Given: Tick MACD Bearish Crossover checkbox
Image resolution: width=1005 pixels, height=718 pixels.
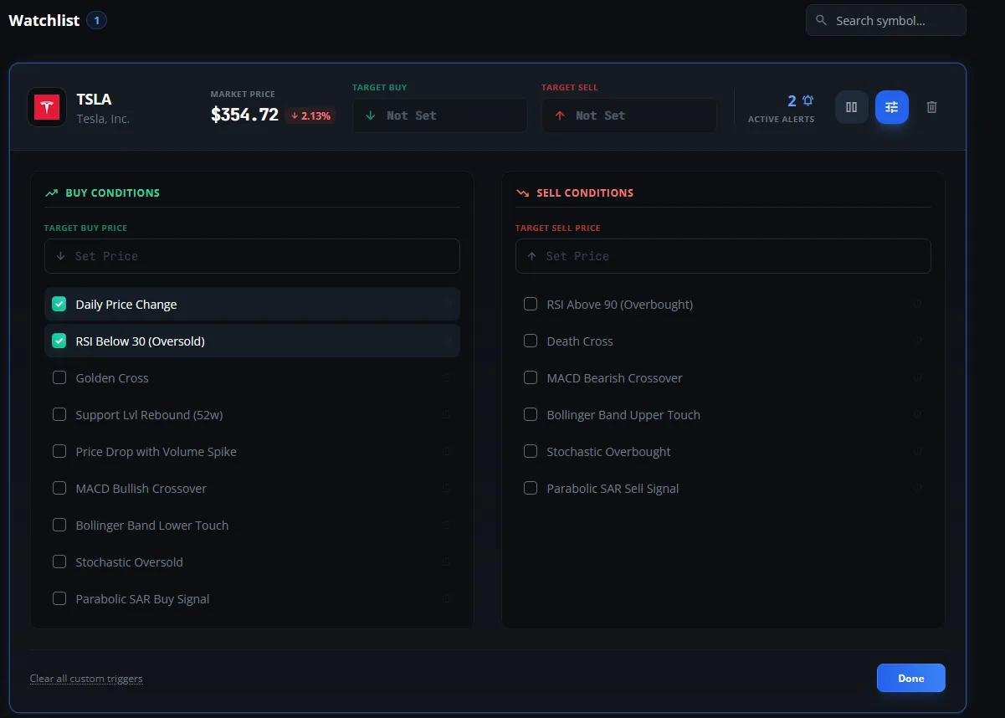Looking at the screenshot, I should [531, 377].
